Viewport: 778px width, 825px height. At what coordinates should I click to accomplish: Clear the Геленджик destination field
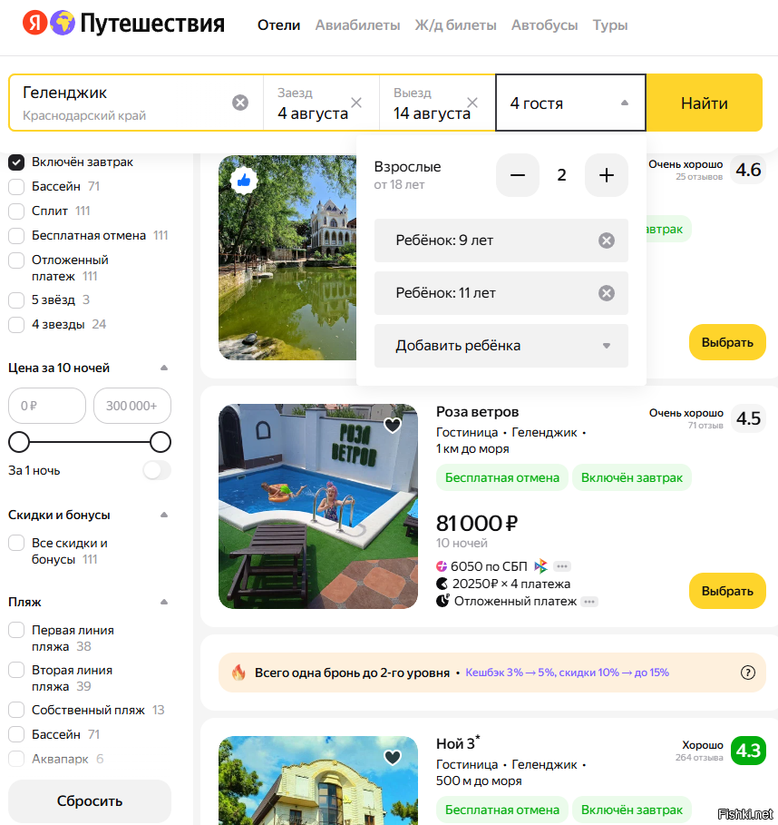coord(240,103)
